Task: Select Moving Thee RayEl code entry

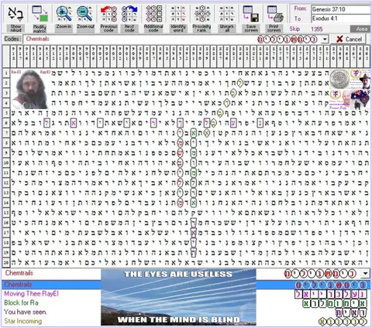Action: pyautogui.click(x=31, y=294)
